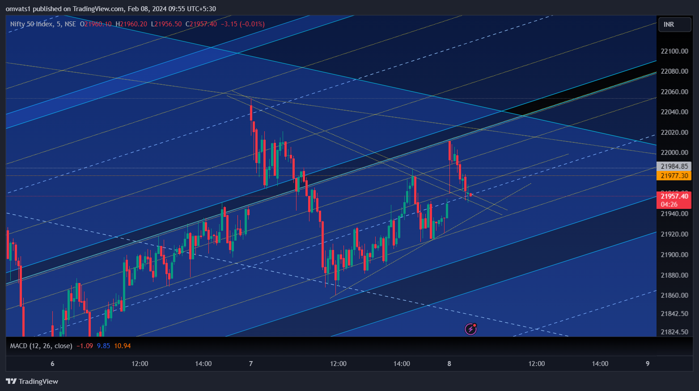
Task: Click date label 7 on time axis
Action: click(x=251, y=364)
